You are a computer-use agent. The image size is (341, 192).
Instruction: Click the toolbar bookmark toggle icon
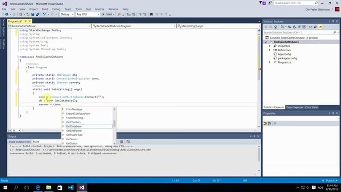tap(151, 14)
